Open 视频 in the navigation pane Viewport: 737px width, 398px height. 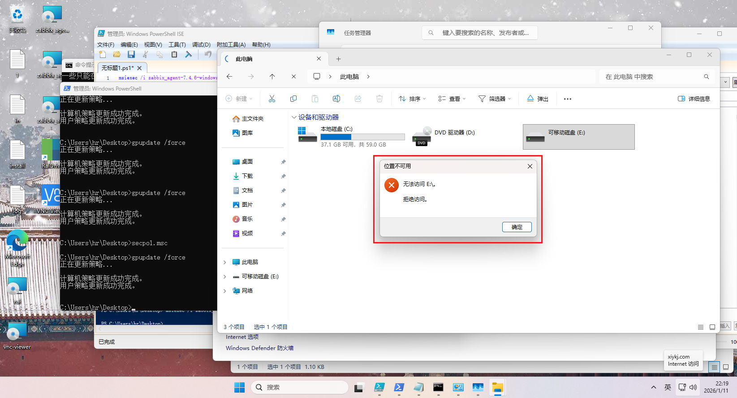247,234
